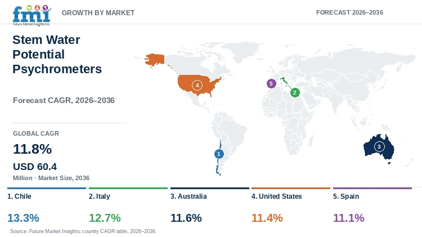Click the FORECAST 2026–2036 header label
Screen dimensions: 422x237
(x=349, y=12)
